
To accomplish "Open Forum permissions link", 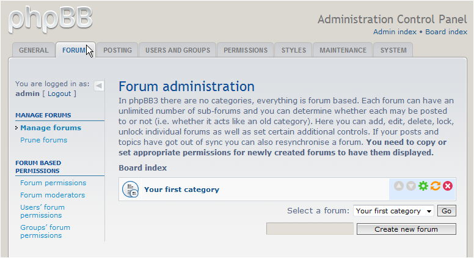I will click(53, 183).
